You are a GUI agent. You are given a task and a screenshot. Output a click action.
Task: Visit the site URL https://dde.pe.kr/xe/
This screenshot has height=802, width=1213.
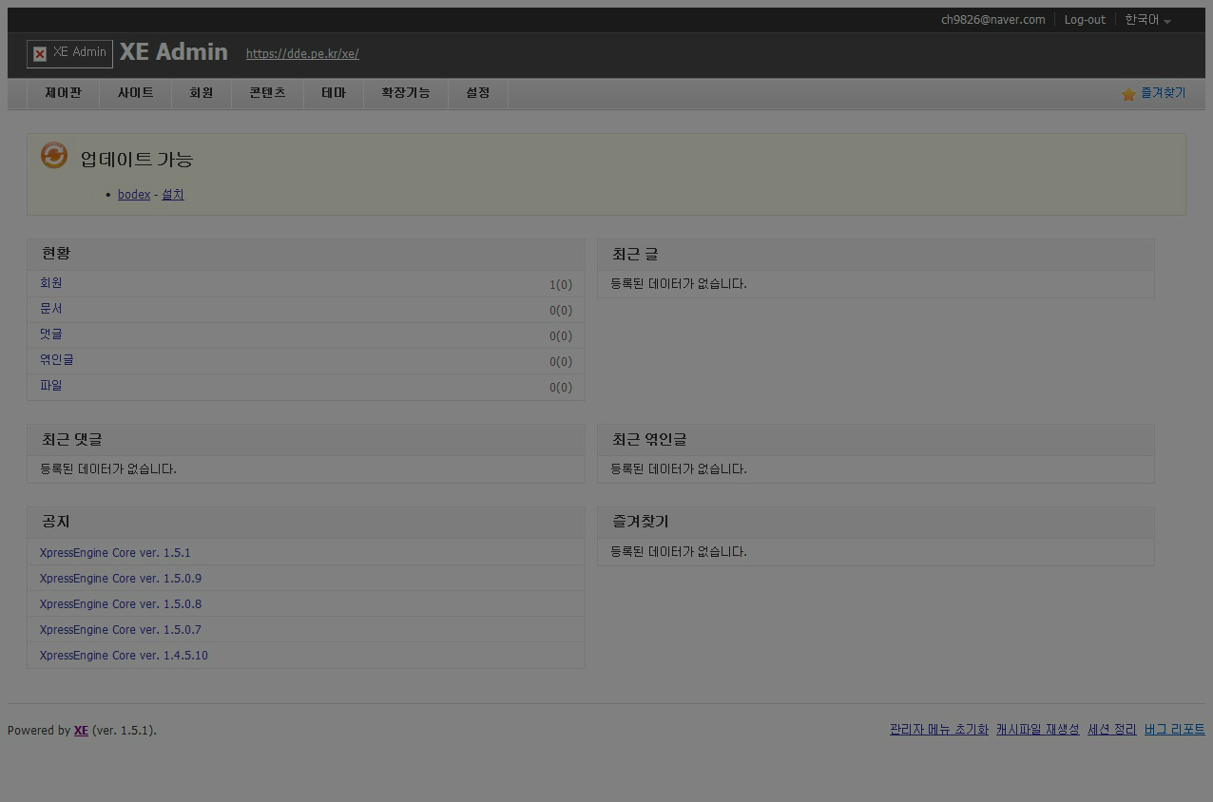tap(301, 54)
